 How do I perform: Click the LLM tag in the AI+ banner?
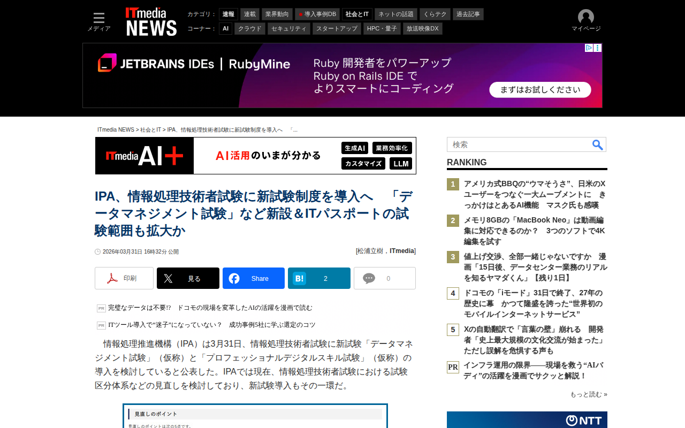pyautogui.click(x=401, y=164)
